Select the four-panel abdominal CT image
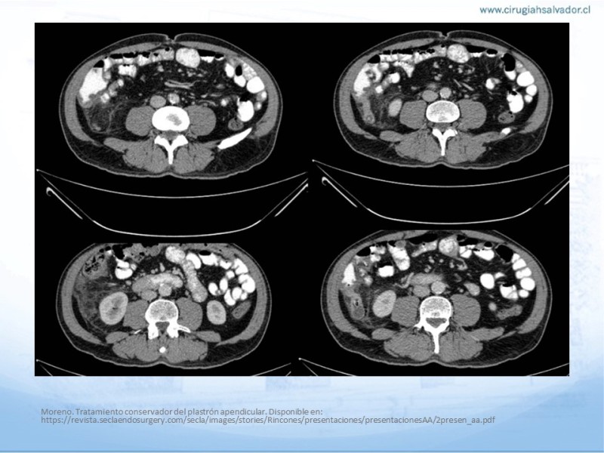The height and width of the screenshot is (453, 604). (x=301, y=199)
